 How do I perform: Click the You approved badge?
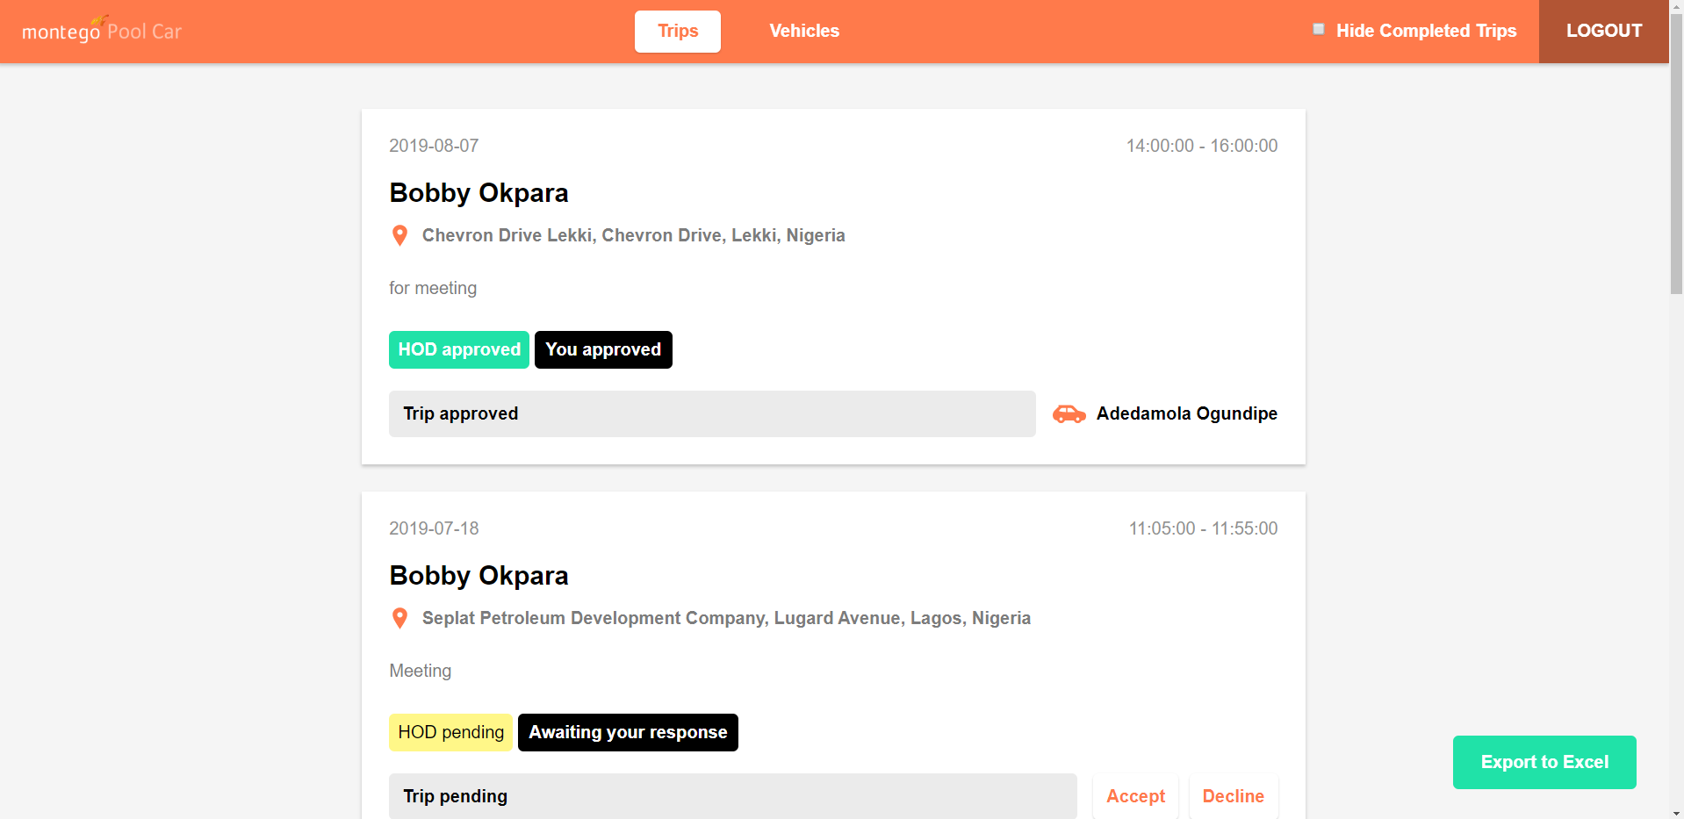click(603, 349)
